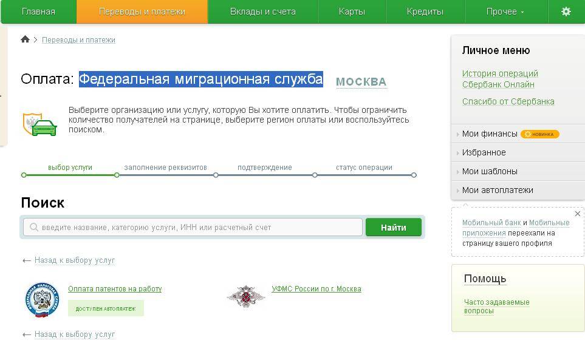Click the back arrow above service list
This screenshot has width=585, height=346.
[26, 260]
